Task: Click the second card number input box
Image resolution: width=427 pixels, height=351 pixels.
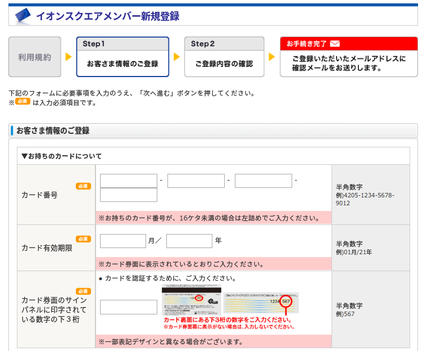Action: coord(196,181)
